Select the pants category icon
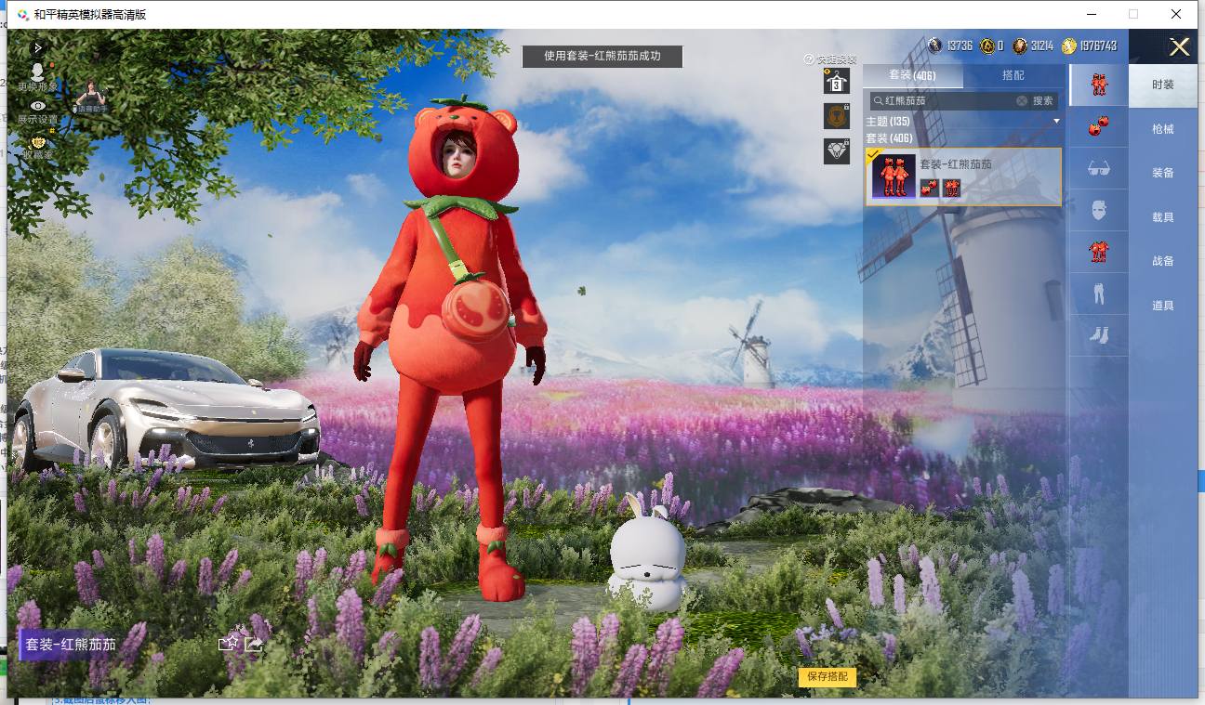This screenshot has width=1205, height=705. pos(1098,294)
